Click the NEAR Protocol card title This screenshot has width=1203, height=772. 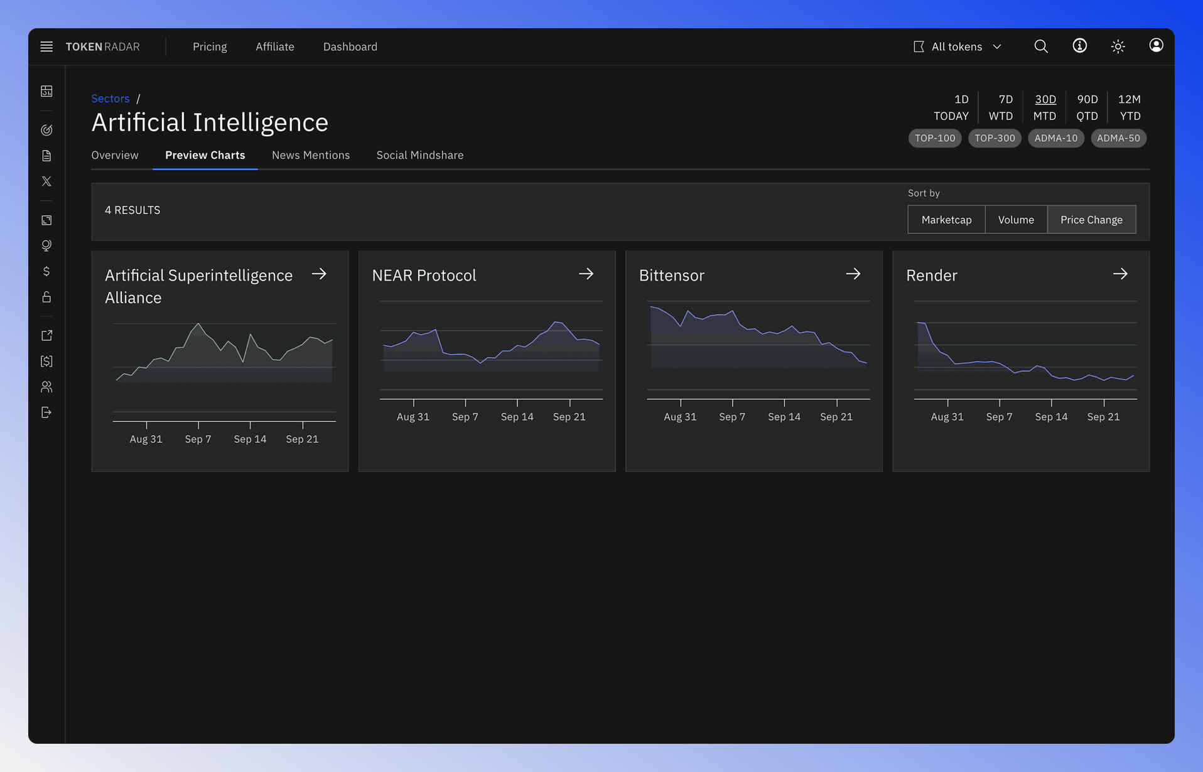pos(424,276)
